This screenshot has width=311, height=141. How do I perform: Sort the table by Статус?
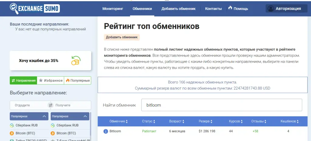[149, 121]
